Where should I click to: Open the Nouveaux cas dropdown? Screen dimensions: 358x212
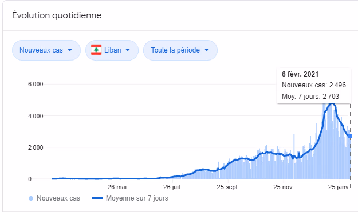(46, 50)
